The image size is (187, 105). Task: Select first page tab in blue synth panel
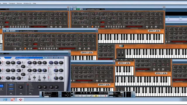[x=45, y=58]
